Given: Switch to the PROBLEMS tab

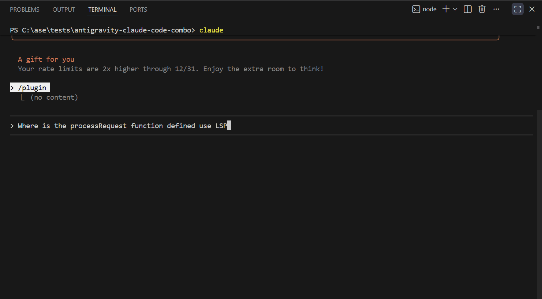Looking at the screenshot, I should click(x=25, y=9).
